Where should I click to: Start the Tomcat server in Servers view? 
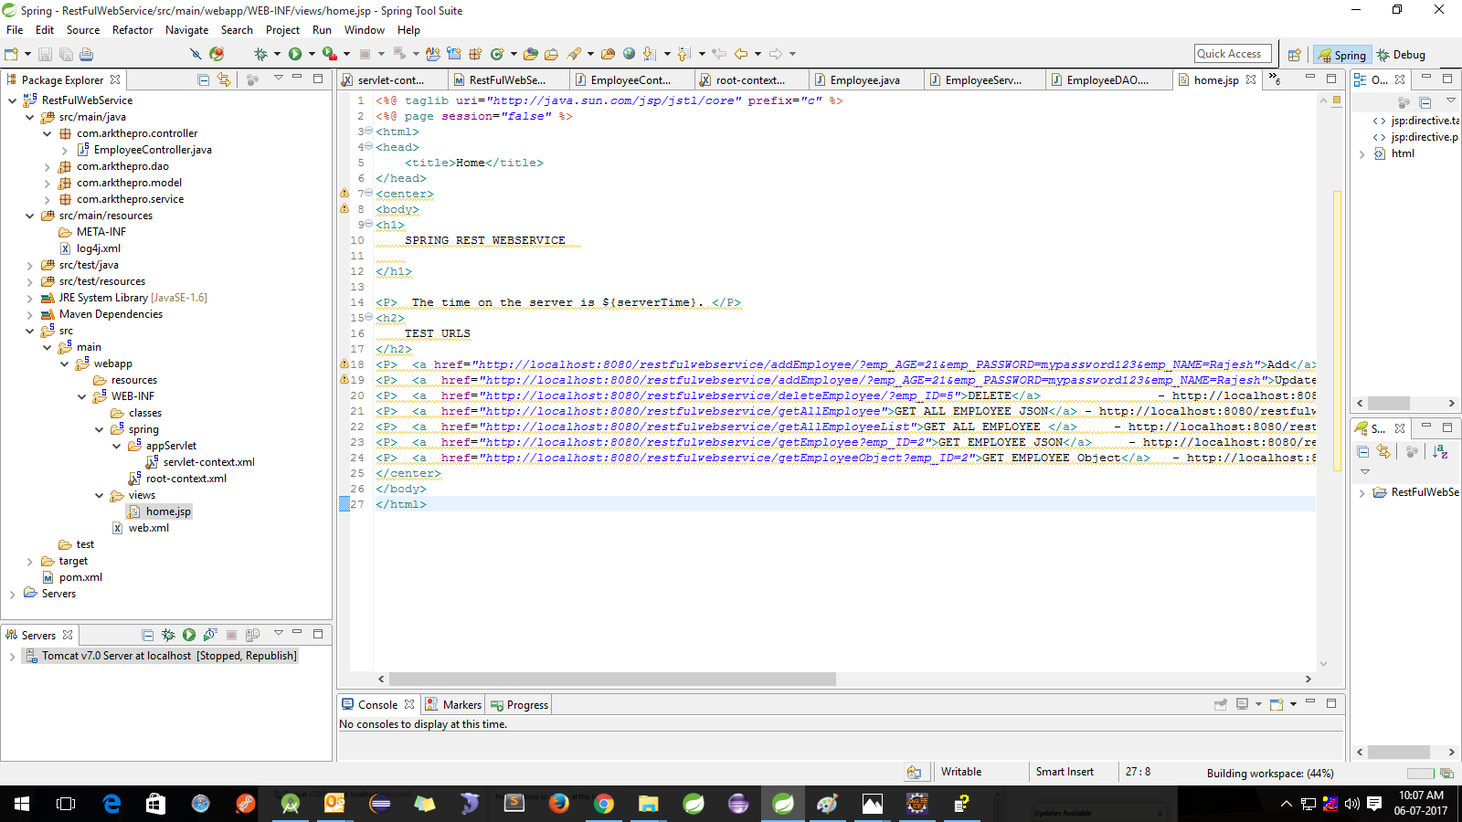tap(189, 634)
